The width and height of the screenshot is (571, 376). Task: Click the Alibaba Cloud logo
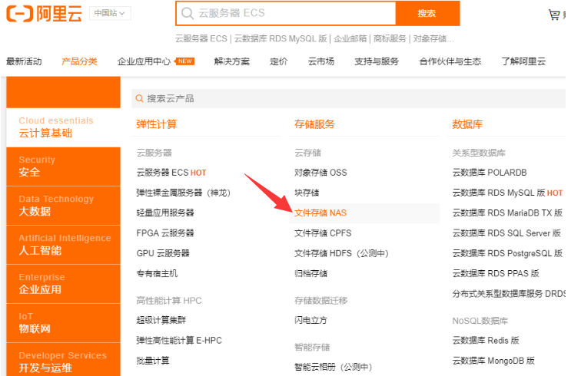click(44, 14)
